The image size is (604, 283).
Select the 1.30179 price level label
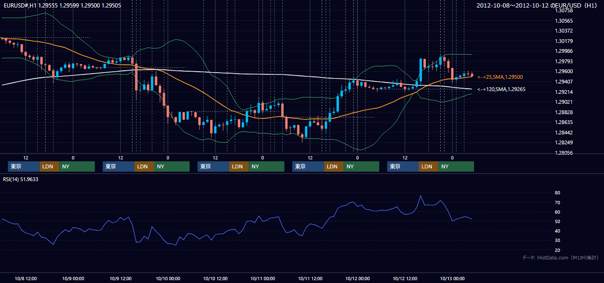(564, 41)
